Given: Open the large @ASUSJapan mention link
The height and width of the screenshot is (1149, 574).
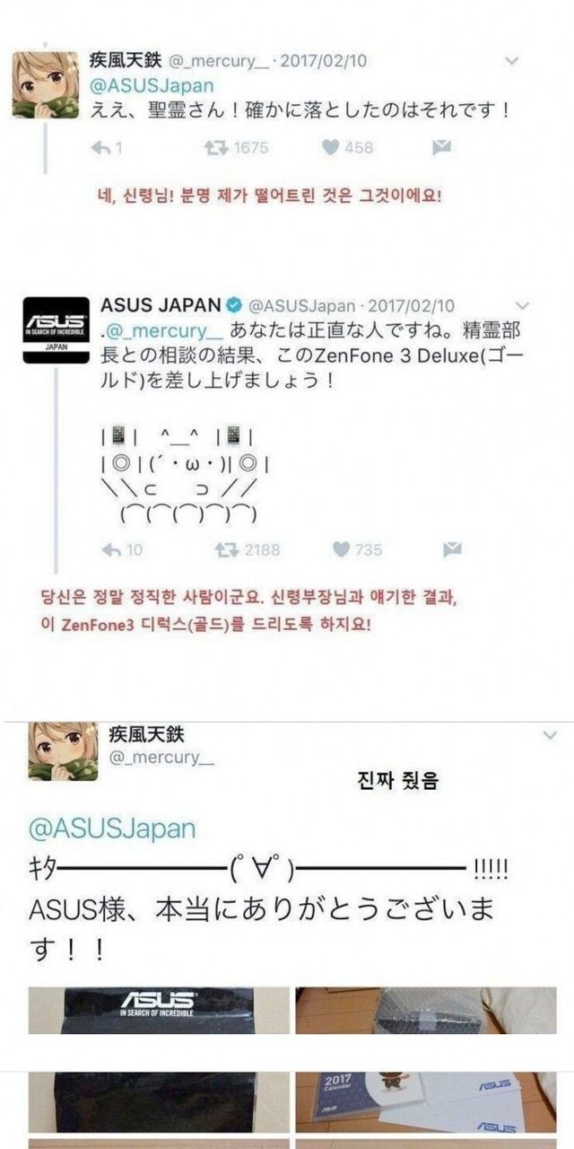Looking at the screenshot, I should click(x=113, y=828).
